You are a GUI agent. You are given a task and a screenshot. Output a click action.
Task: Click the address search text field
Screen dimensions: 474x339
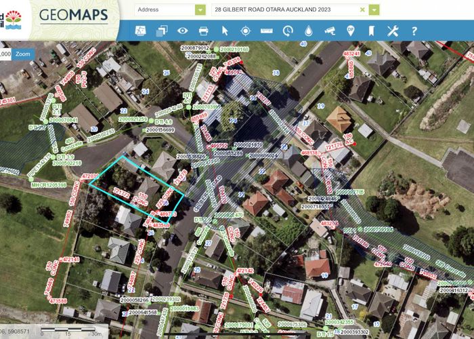coord(286,9)
